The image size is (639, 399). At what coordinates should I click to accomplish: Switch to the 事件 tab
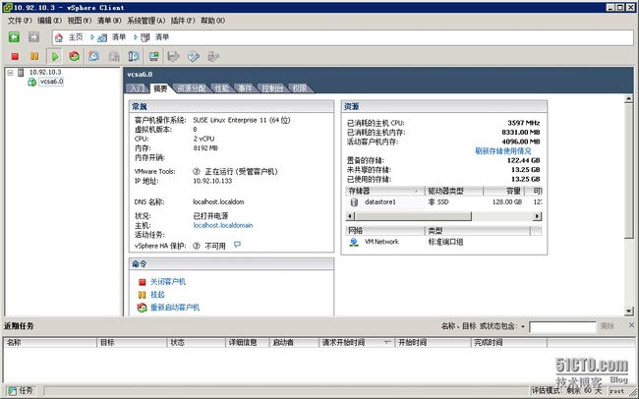(246, 88)
